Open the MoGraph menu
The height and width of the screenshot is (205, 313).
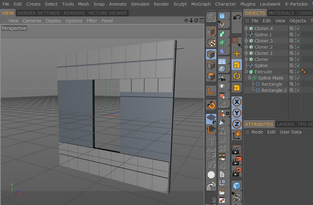coord(201,4)
